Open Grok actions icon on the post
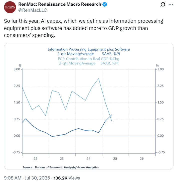 point(163,5)
